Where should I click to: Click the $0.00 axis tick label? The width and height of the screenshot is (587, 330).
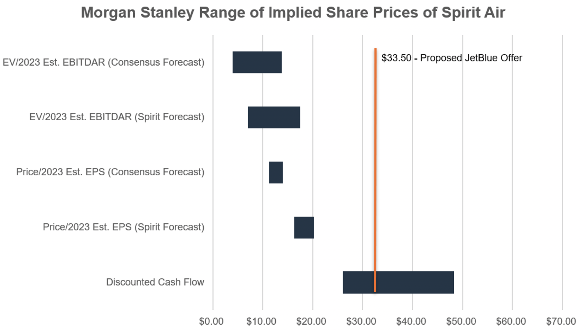point(211,321)
